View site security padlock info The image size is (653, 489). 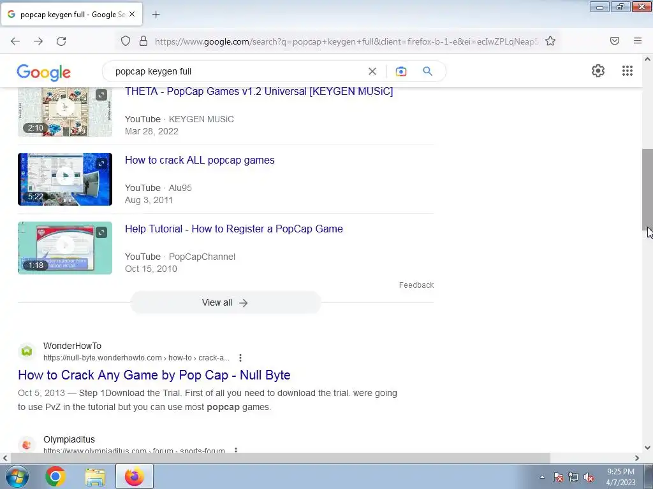(143, 41)
